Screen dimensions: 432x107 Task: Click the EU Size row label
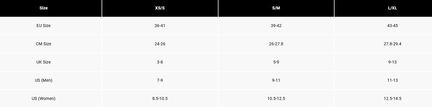click(44, 26)
